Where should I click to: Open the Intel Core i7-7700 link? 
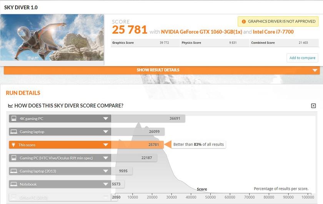click(273, 32)
